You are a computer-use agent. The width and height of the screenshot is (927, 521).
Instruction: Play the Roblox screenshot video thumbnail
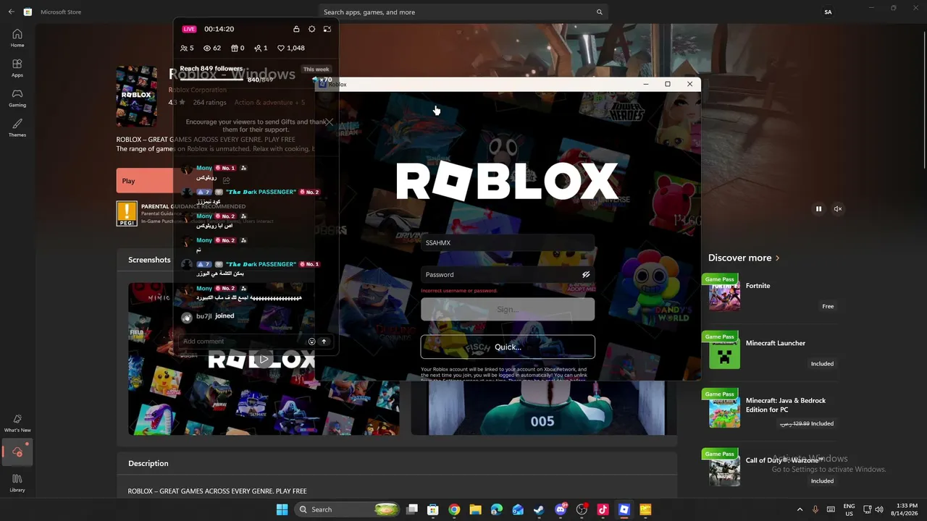(264, 359)
